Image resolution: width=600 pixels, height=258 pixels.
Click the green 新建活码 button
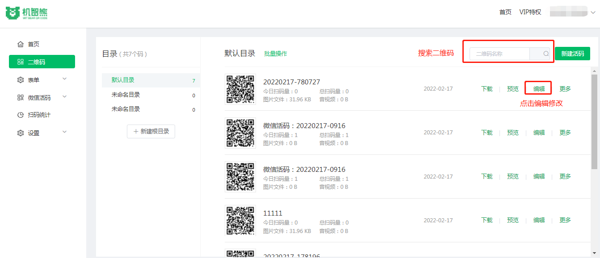572,54
